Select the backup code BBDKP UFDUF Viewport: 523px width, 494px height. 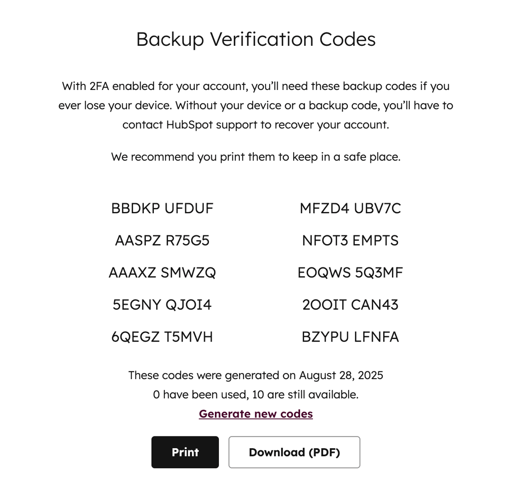pyautogui.click(x=162, y=208)
